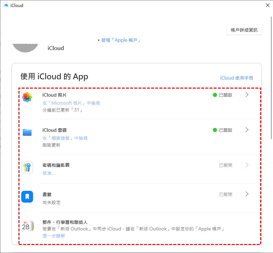273x253 pixels.
Task: Expand 書籤 row chevron
Action: [x=247, y=194]
